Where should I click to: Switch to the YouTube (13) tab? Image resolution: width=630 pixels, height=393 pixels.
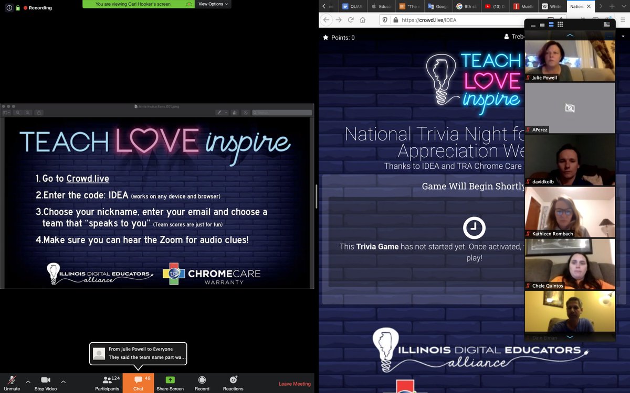pyautogui.click(x=495, y=6)
